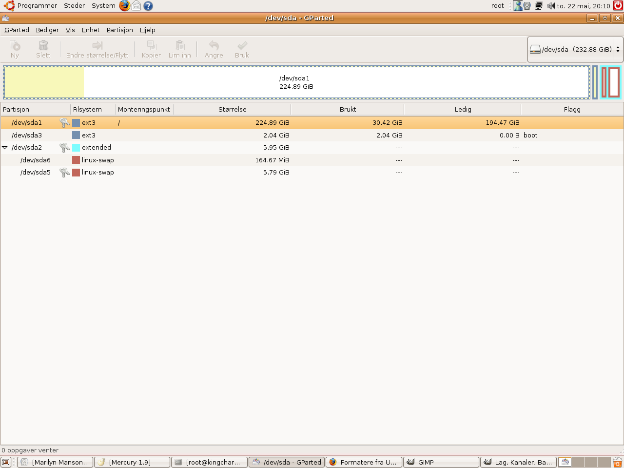Open the System panel menu
This screenshot has width=624, height=468.
point(103,6)
